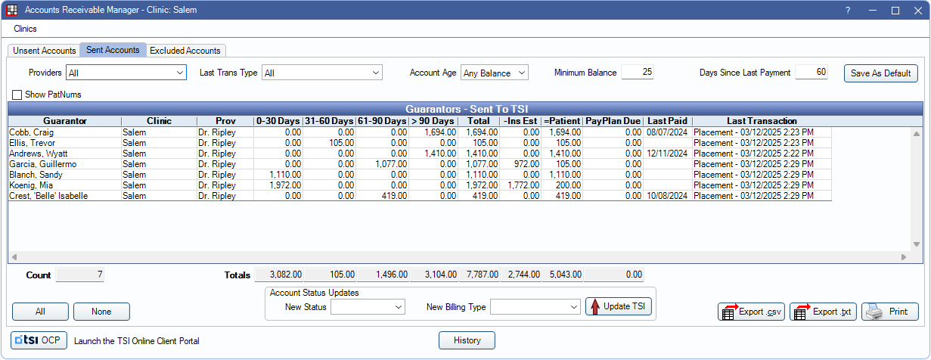Open the New Billing Type dropdown
The height and width of the screenshot is (360, 931).
pos(535,307)
